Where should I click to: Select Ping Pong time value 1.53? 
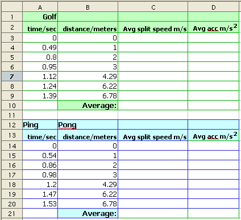[40, 204]
